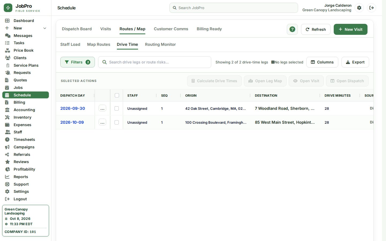
Task: Click the Search JobPro field
Action: coord(234,8)
